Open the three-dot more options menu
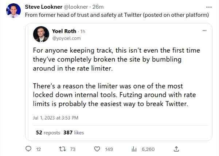 (209, 7)
